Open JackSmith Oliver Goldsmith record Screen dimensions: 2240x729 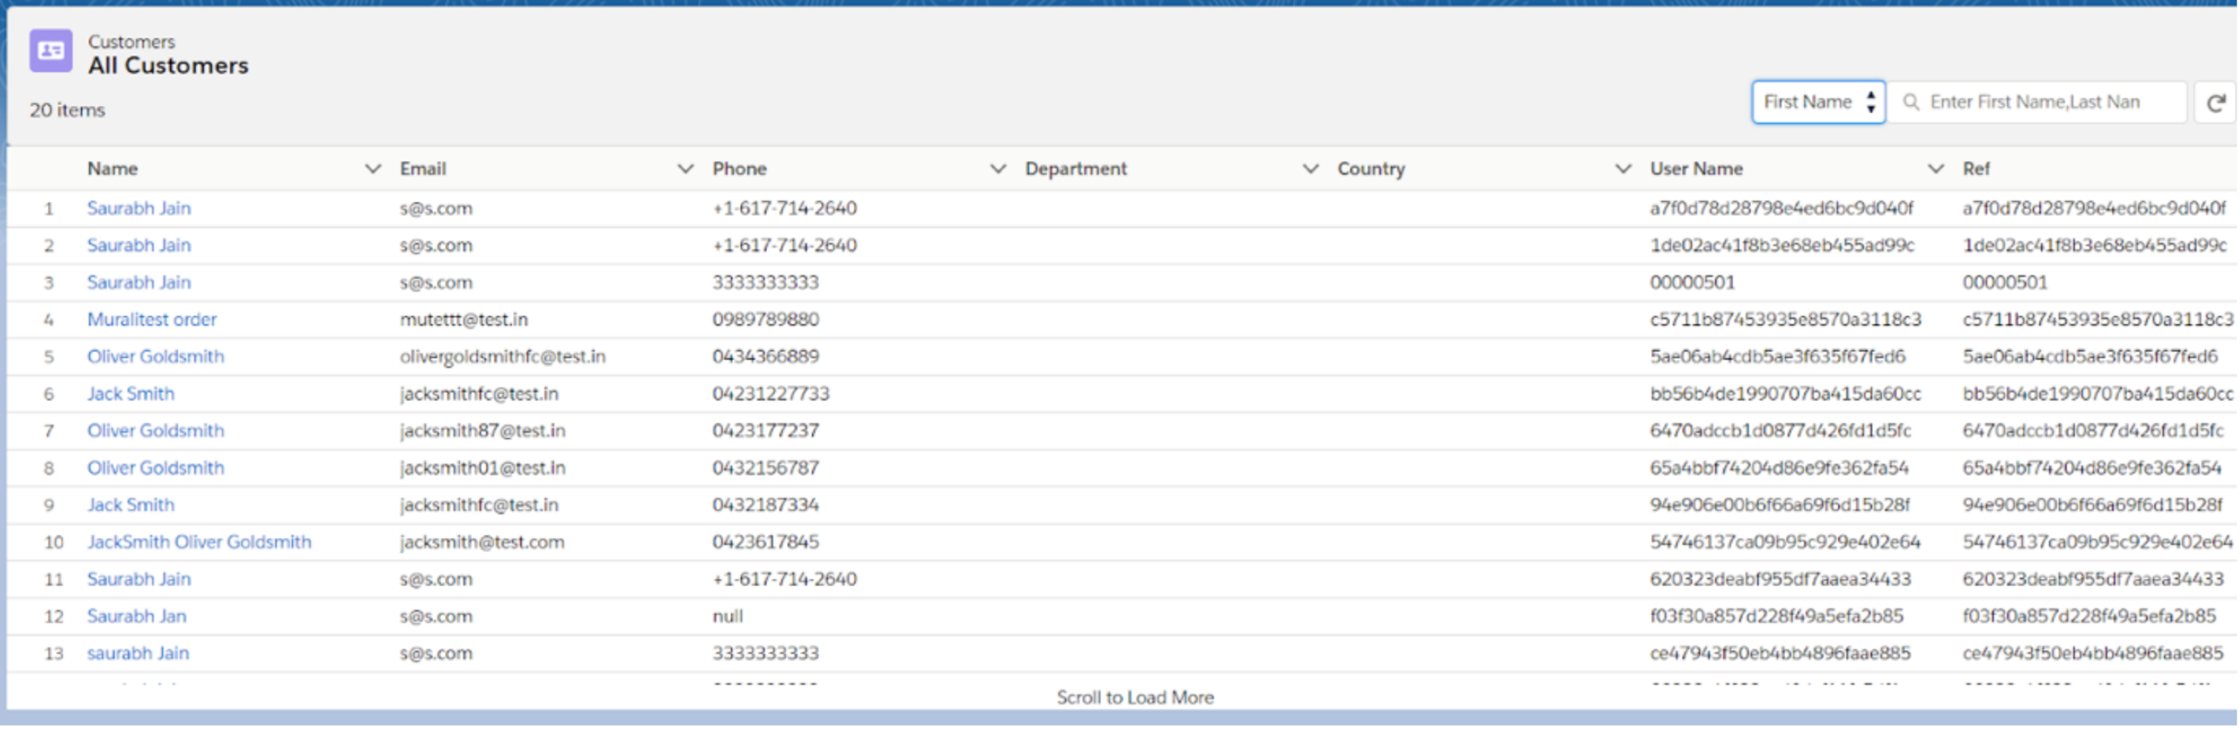click(x=199, y=542)
